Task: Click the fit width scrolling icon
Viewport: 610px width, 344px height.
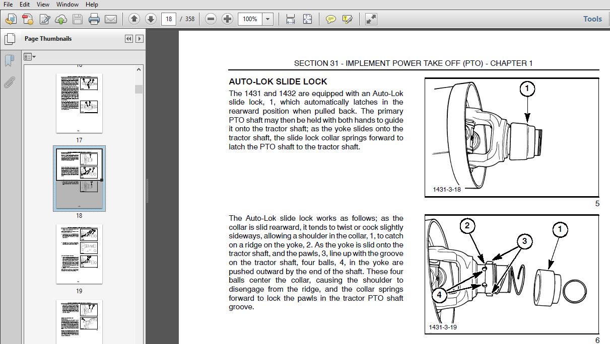Action: pos(291,19)
